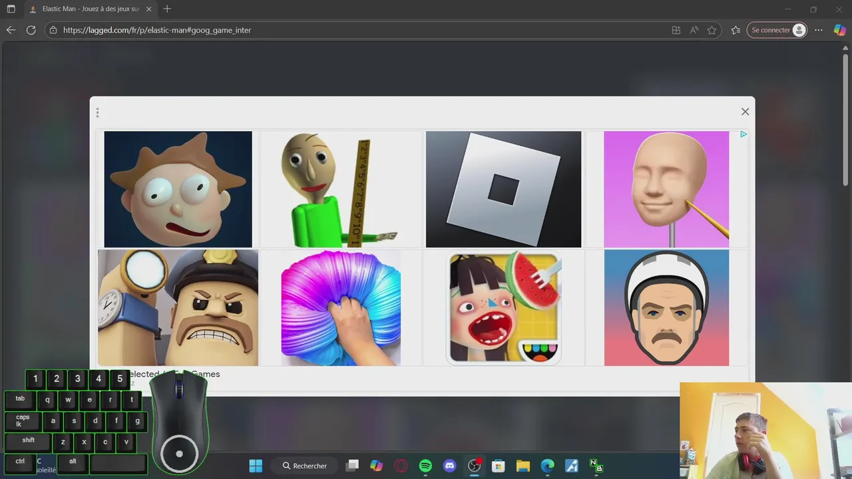The image size is (852, 479).
Task: Add this page to favorites star
Action: 712,30
